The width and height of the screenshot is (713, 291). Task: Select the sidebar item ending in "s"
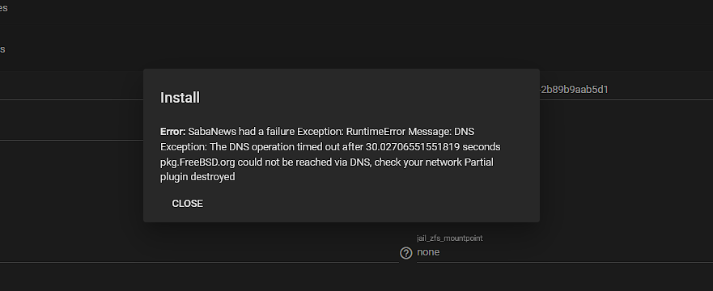coord(2,49)
